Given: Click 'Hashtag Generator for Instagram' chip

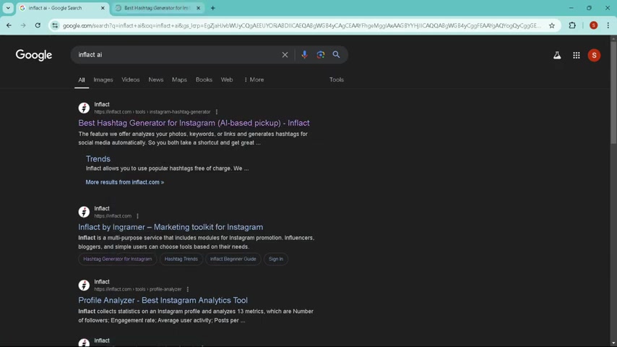Looking at the screenshot, I should tap(118, 259).
